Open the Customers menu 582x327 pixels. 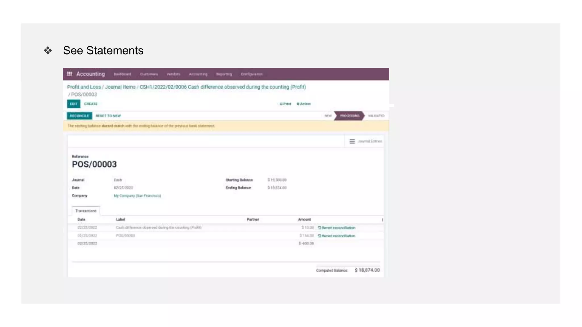(149, 74)
